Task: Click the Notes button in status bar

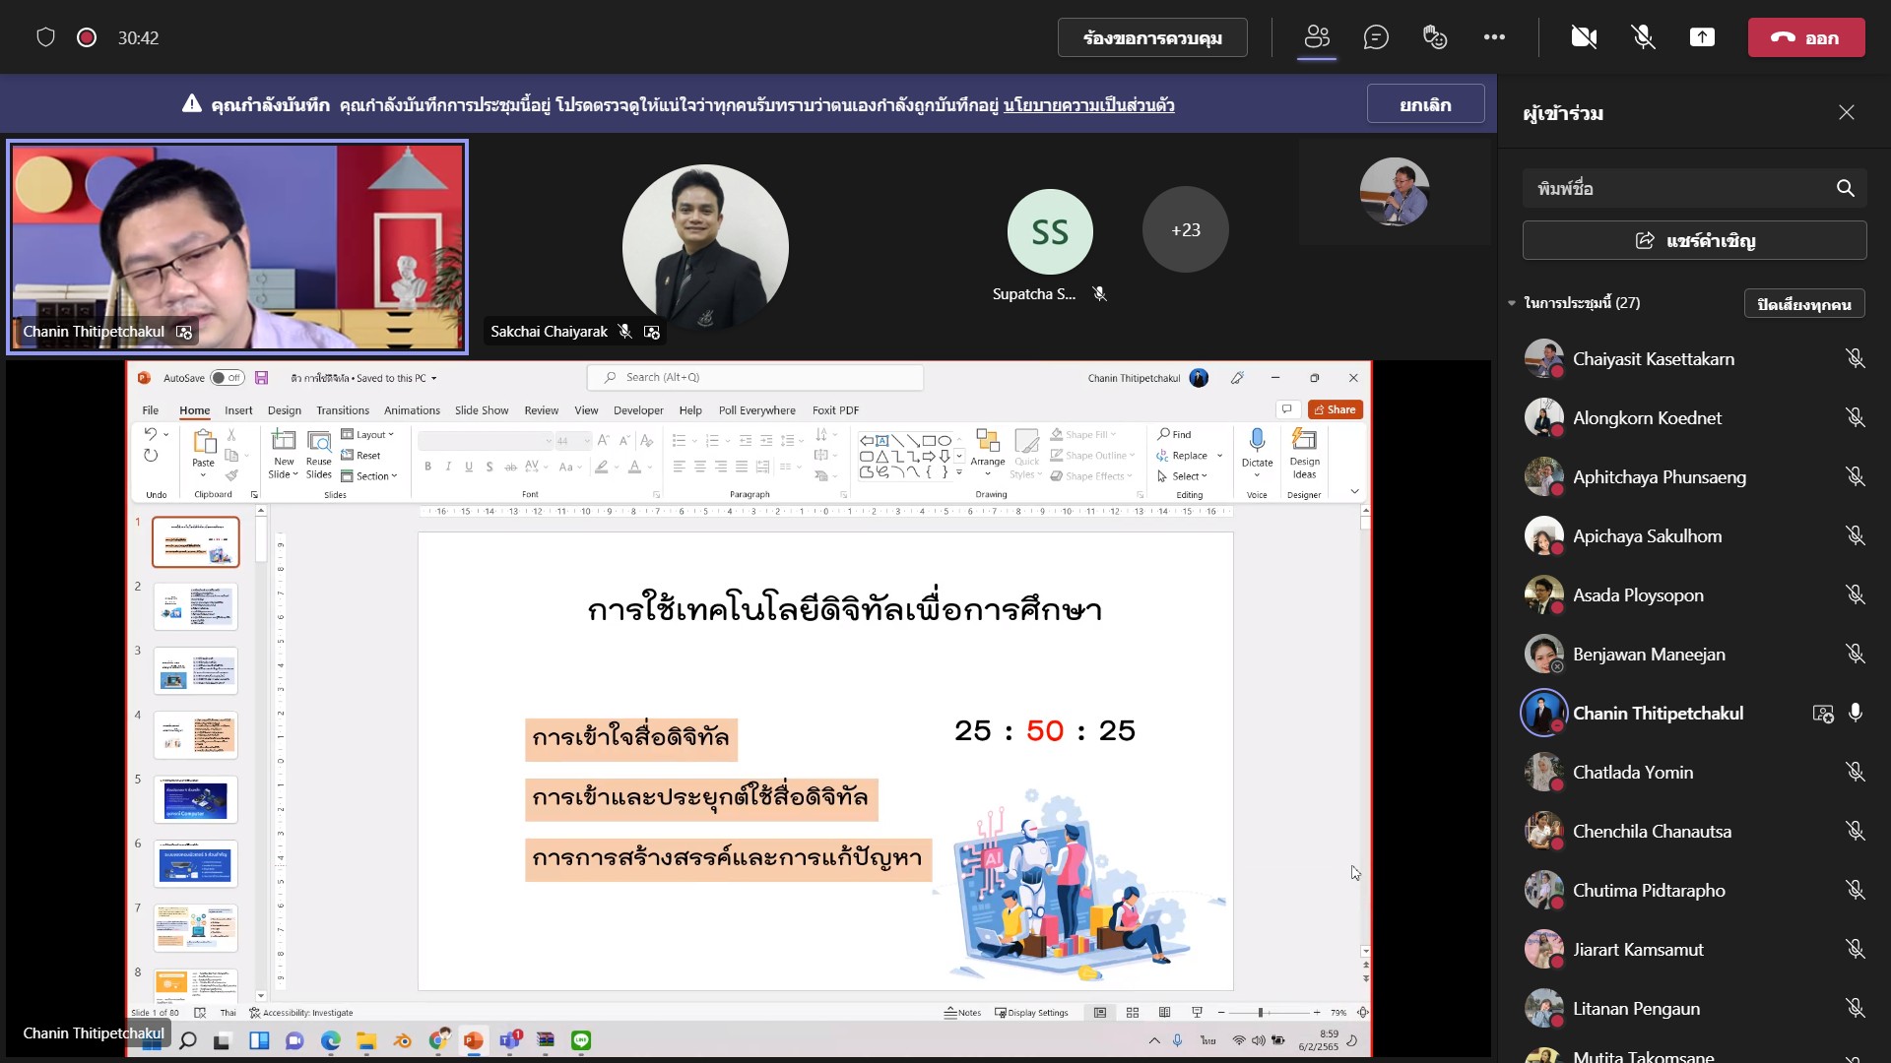Action: click(963, 1013)
